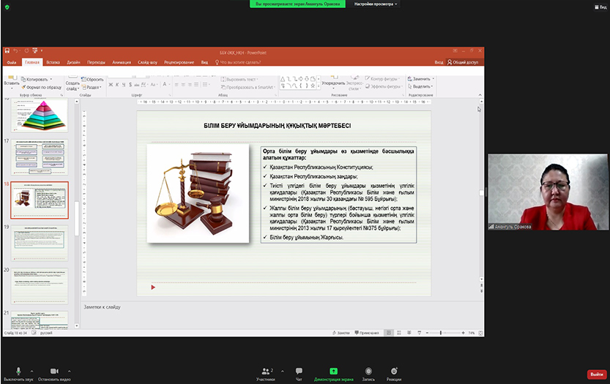Open the view settings dropdown
The width and height of the screenshot is (610, 384).
[376, 4]
